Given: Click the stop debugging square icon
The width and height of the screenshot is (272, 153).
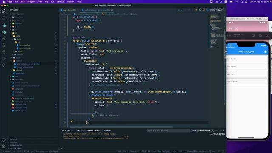Looking at the screenshot, I should point(204,10).
